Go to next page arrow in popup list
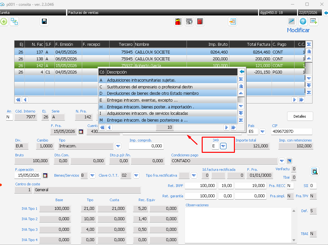 click(227, 127)
